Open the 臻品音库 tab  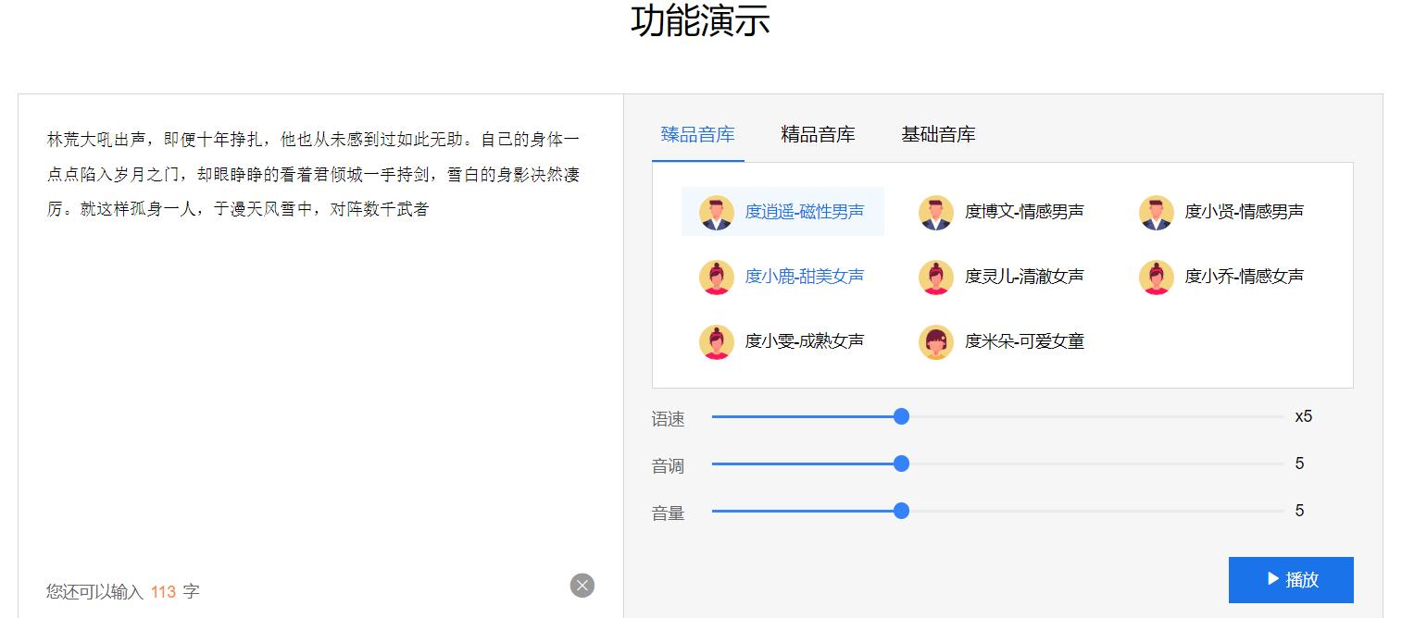[x=697, y=134]
